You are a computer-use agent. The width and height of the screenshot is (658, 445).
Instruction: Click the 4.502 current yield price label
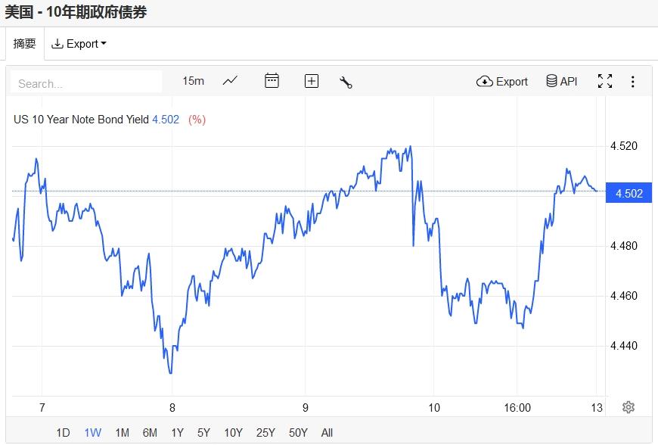629,194
